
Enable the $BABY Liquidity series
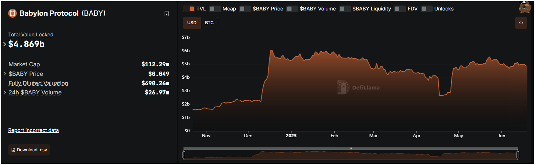[x=345, y=9]
